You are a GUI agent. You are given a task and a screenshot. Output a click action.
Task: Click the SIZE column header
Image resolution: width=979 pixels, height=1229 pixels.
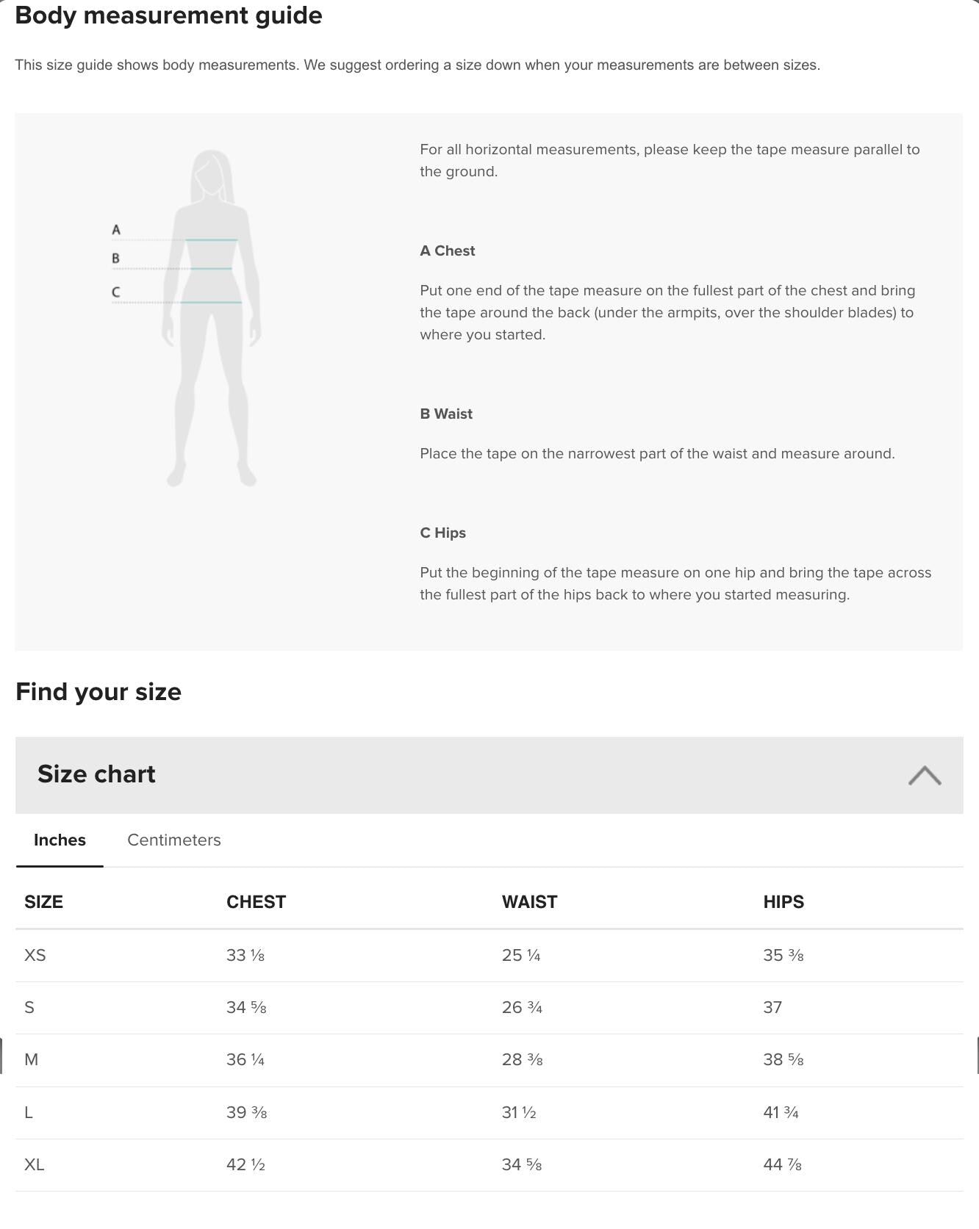[x=43, y=902]
